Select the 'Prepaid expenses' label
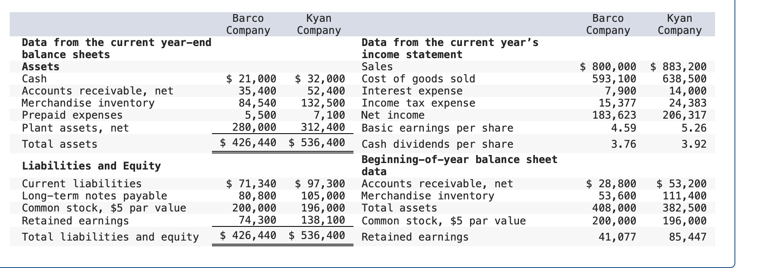The image size is (762, 268). 72,115
